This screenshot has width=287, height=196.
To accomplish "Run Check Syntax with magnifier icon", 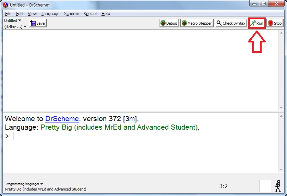I will coord(231,23).
